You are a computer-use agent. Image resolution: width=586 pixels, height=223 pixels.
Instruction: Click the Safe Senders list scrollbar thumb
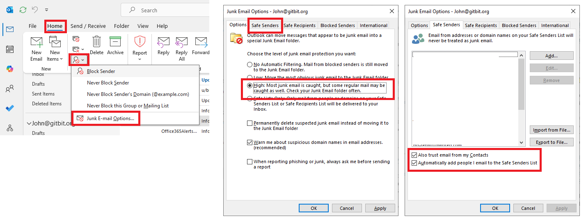pyautogui.click(x=521, y=84)
